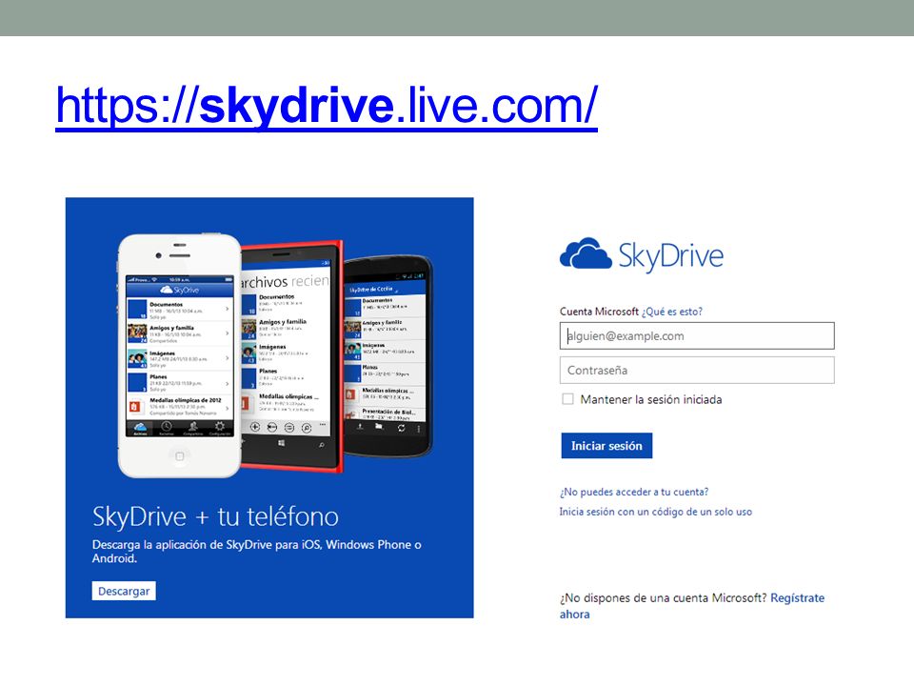Image resolution: width=914 pixels, height=686 pixels.
Task: Click the 'Iniciar sesión' button
Action: (606, 446)
